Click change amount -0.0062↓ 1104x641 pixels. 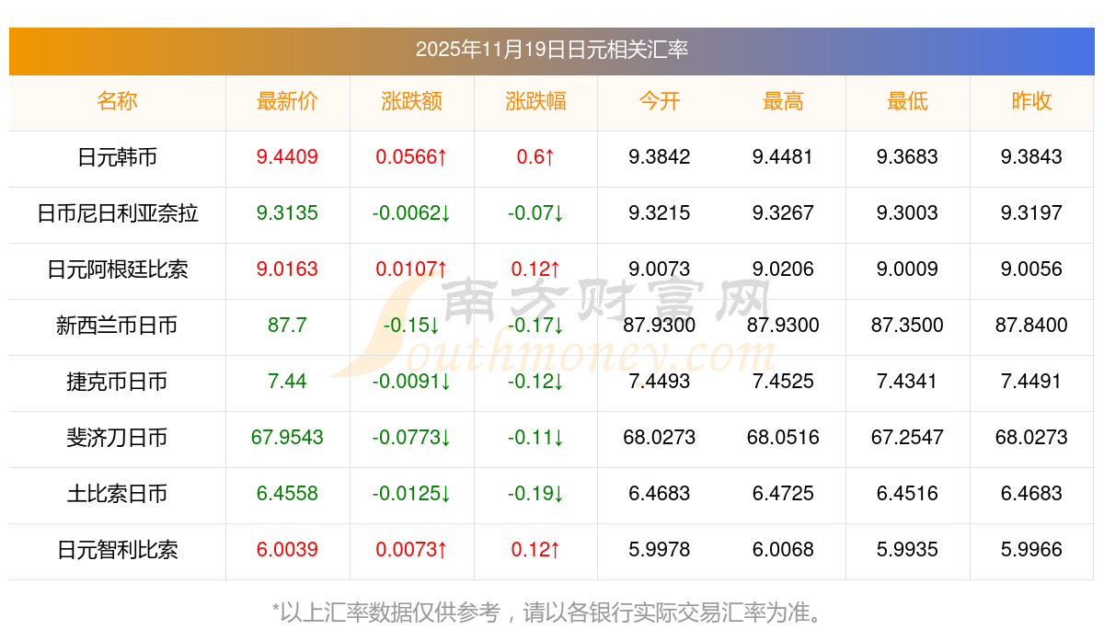tap(411, 213)
